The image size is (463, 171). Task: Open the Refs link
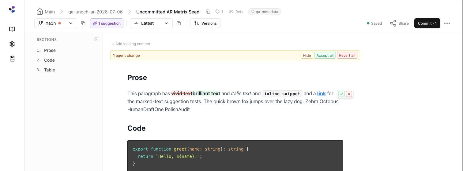pyautogui.click(x=236, y=12)
